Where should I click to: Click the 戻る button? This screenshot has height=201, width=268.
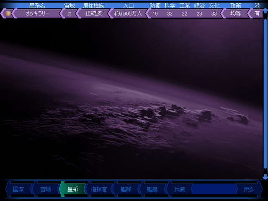click(x=249, y=189)
